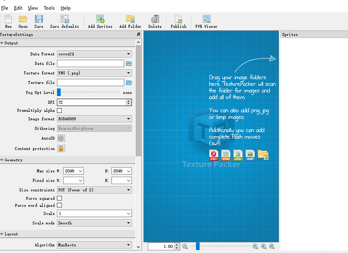Click the PNG file type icon
This screenshot has width=348, height=253.
pos(226,155)
